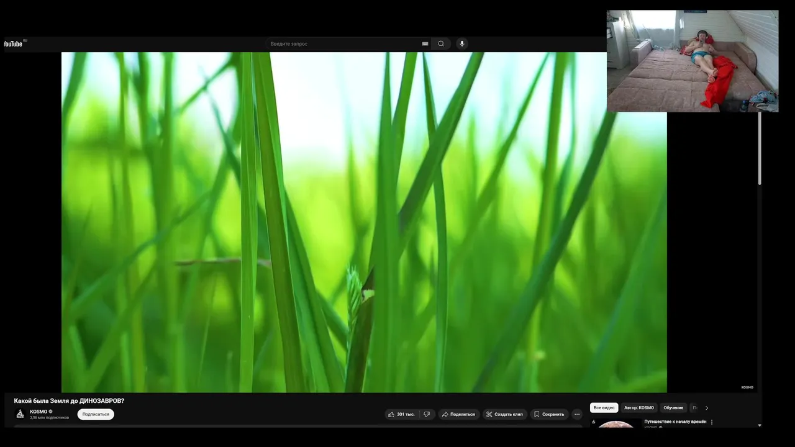The image size is (795, 447).
Task: Open the YouTube home logo
Action: pos(14,43)
